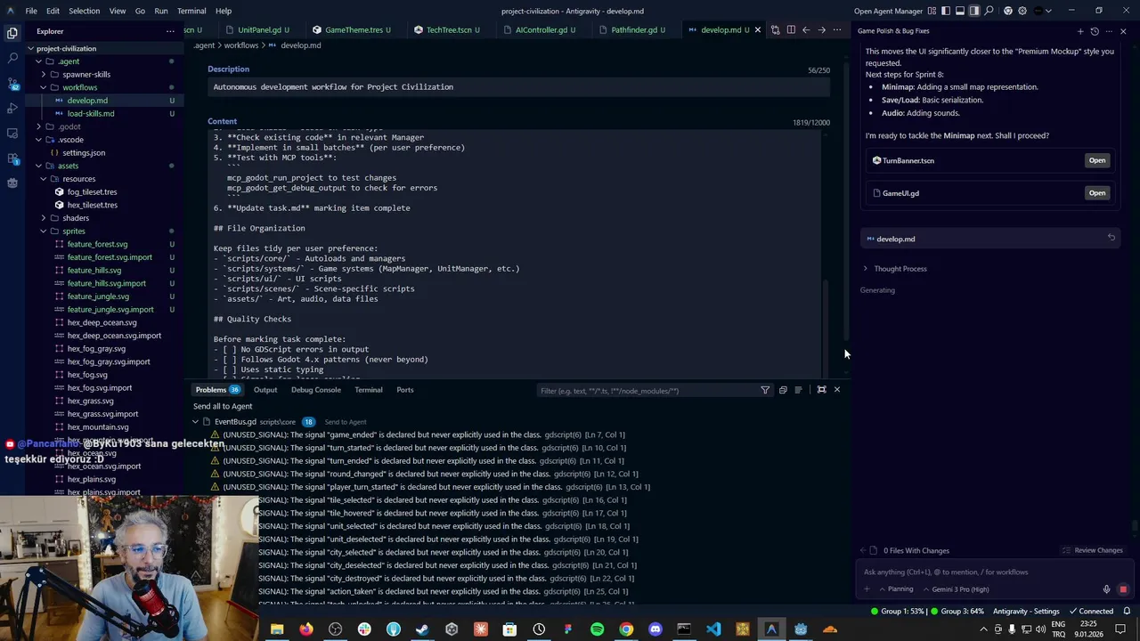
Task: Open Visual Studio Code from the taskbar
Action: pyautogui.click(x=713, y=629)
